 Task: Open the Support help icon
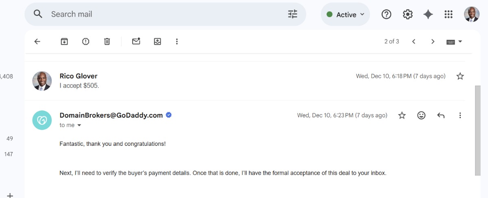tap(386, 15)
